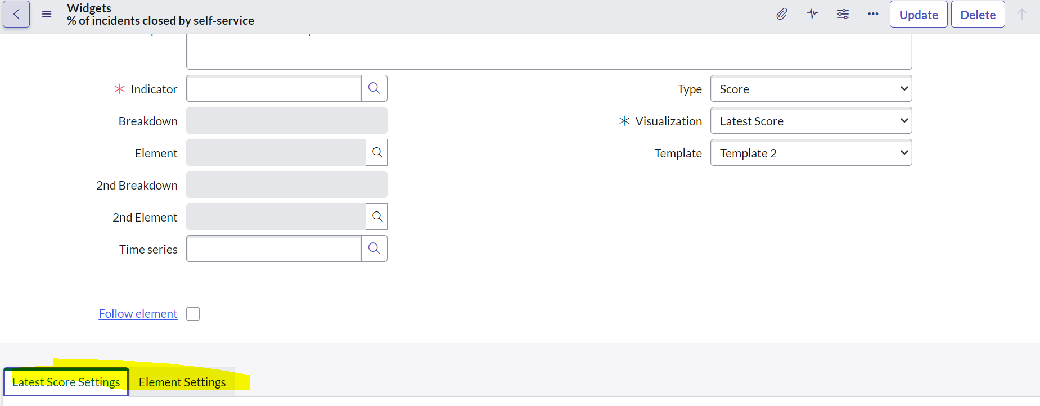The width and height of the screenshot is (1040, 406).
Task: Go back using the back arrow
Action: click(16, 14)
